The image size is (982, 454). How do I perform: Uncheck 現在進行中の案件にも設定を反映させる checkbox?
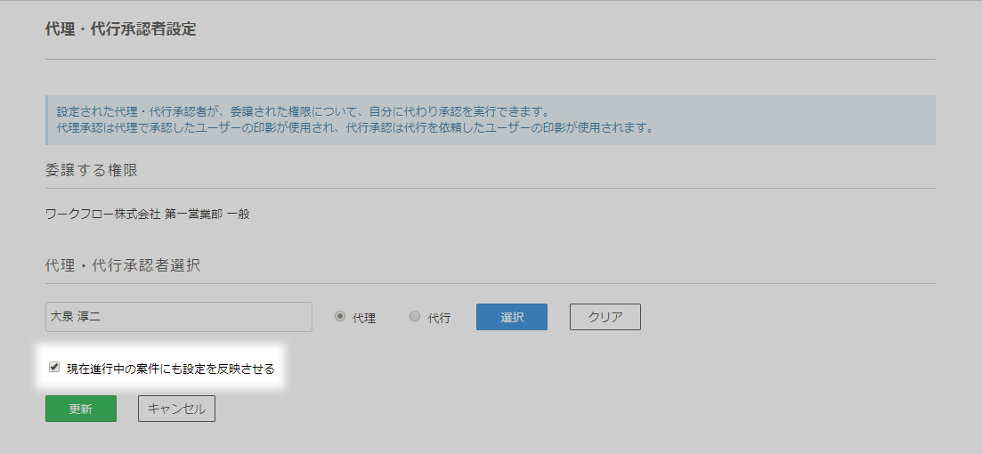click(54, 368)
